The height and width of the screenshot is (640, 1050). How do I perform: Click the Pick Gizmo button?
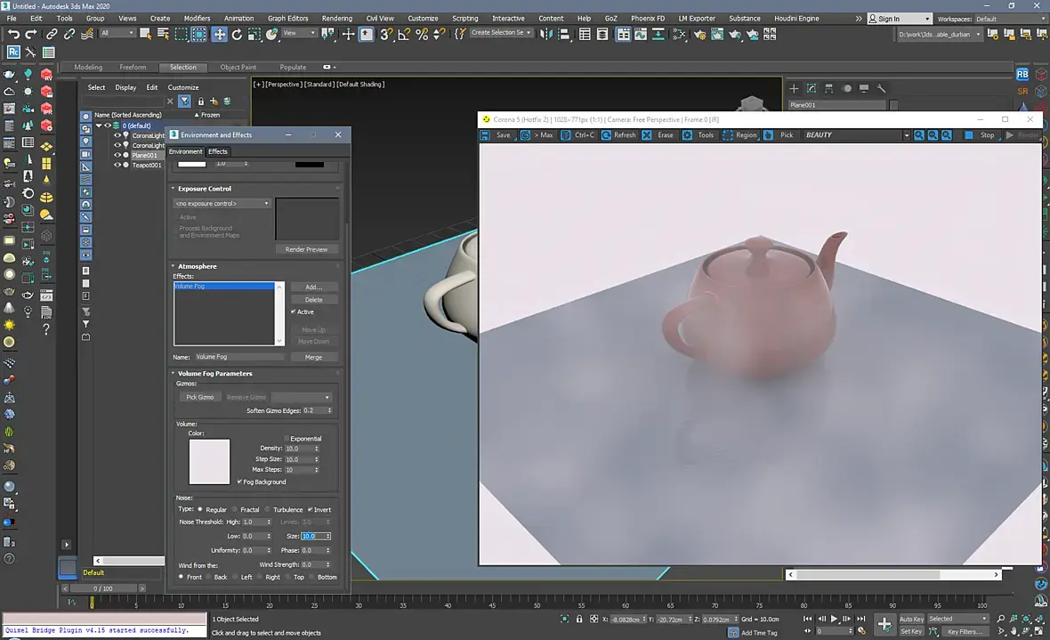coord(199,397)
